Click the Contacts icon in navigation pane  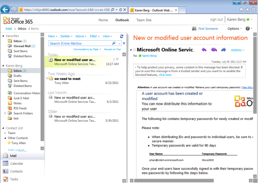pos(5,171)
